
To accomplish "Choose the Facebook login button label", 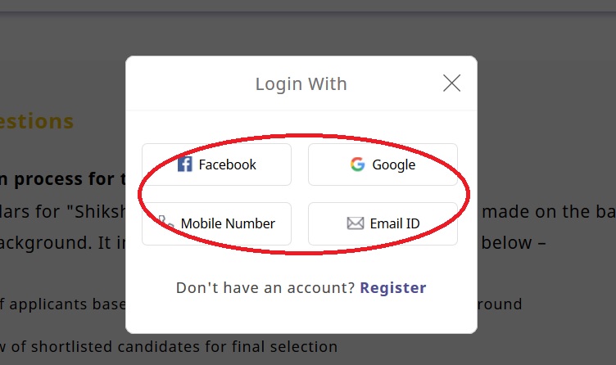I will tap(227, 164).
